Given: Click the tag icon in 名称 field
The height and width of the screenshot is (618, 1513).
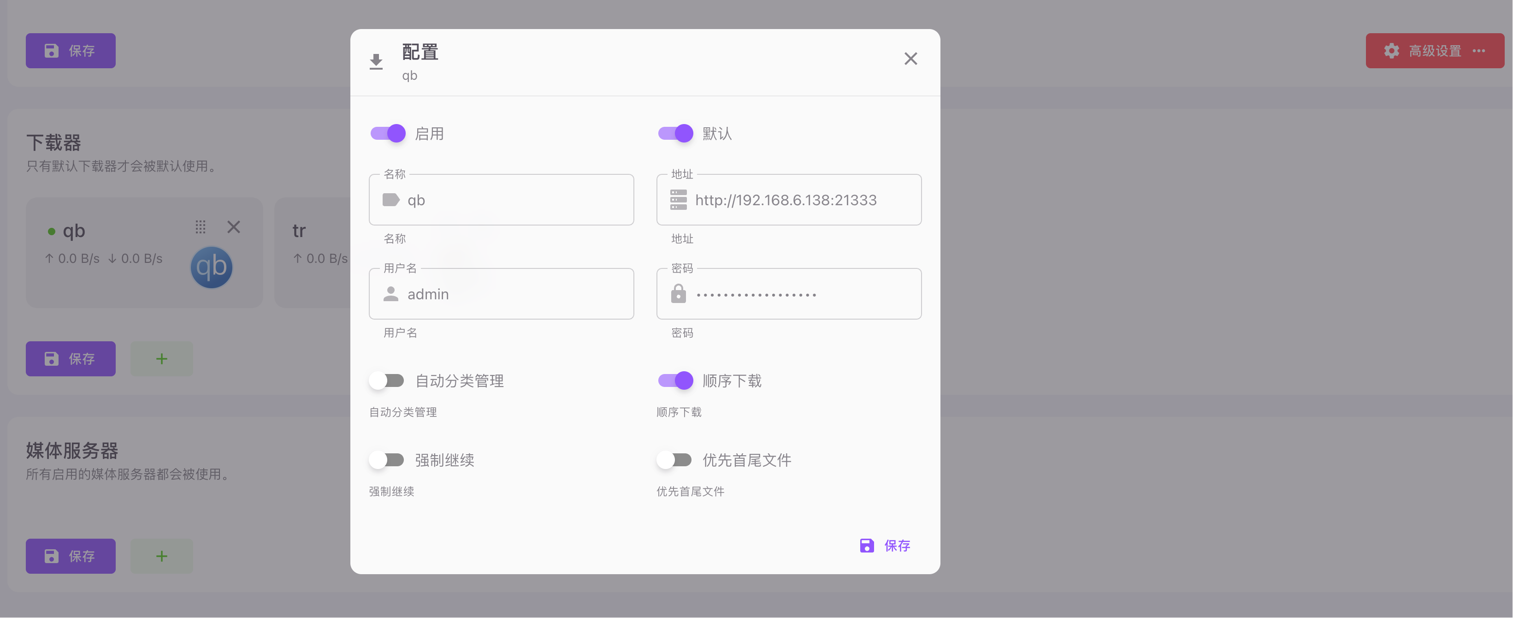Looking at the screenshot, I should 390,200.
